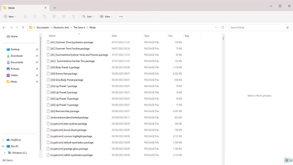Select Windows (C:) drive
Image resolution: width=293 pixels, height=165 pixels.
pos(17,153)
